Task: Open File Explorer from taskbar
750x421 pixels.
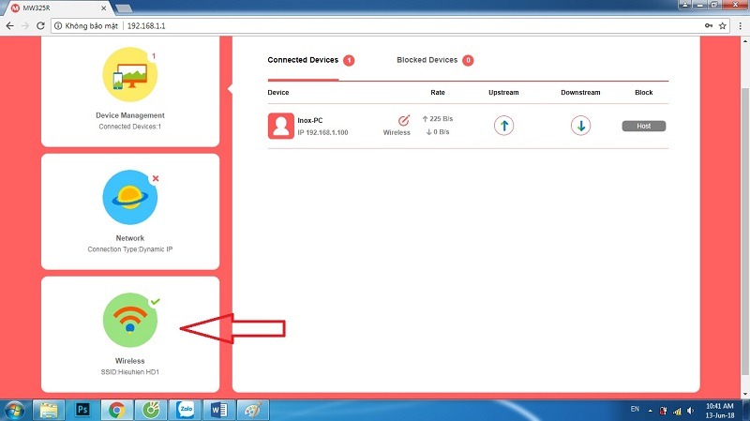Action: [x=49, y=411]
